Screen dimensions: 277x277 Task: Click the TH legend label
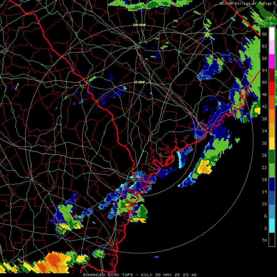pos(264,240)
